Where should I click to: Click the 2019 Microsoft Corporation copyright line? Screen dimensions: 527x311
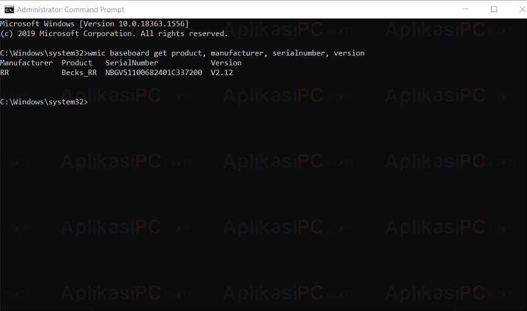click(x=114, y=34)
